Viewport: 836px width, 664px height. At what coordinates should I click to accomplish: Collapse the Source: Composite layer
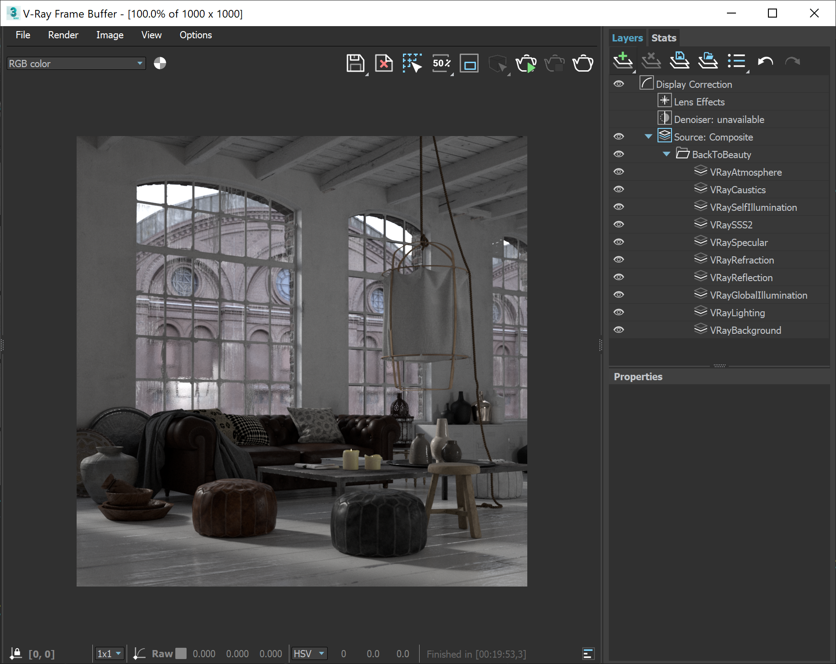click(x=648, y=136)
